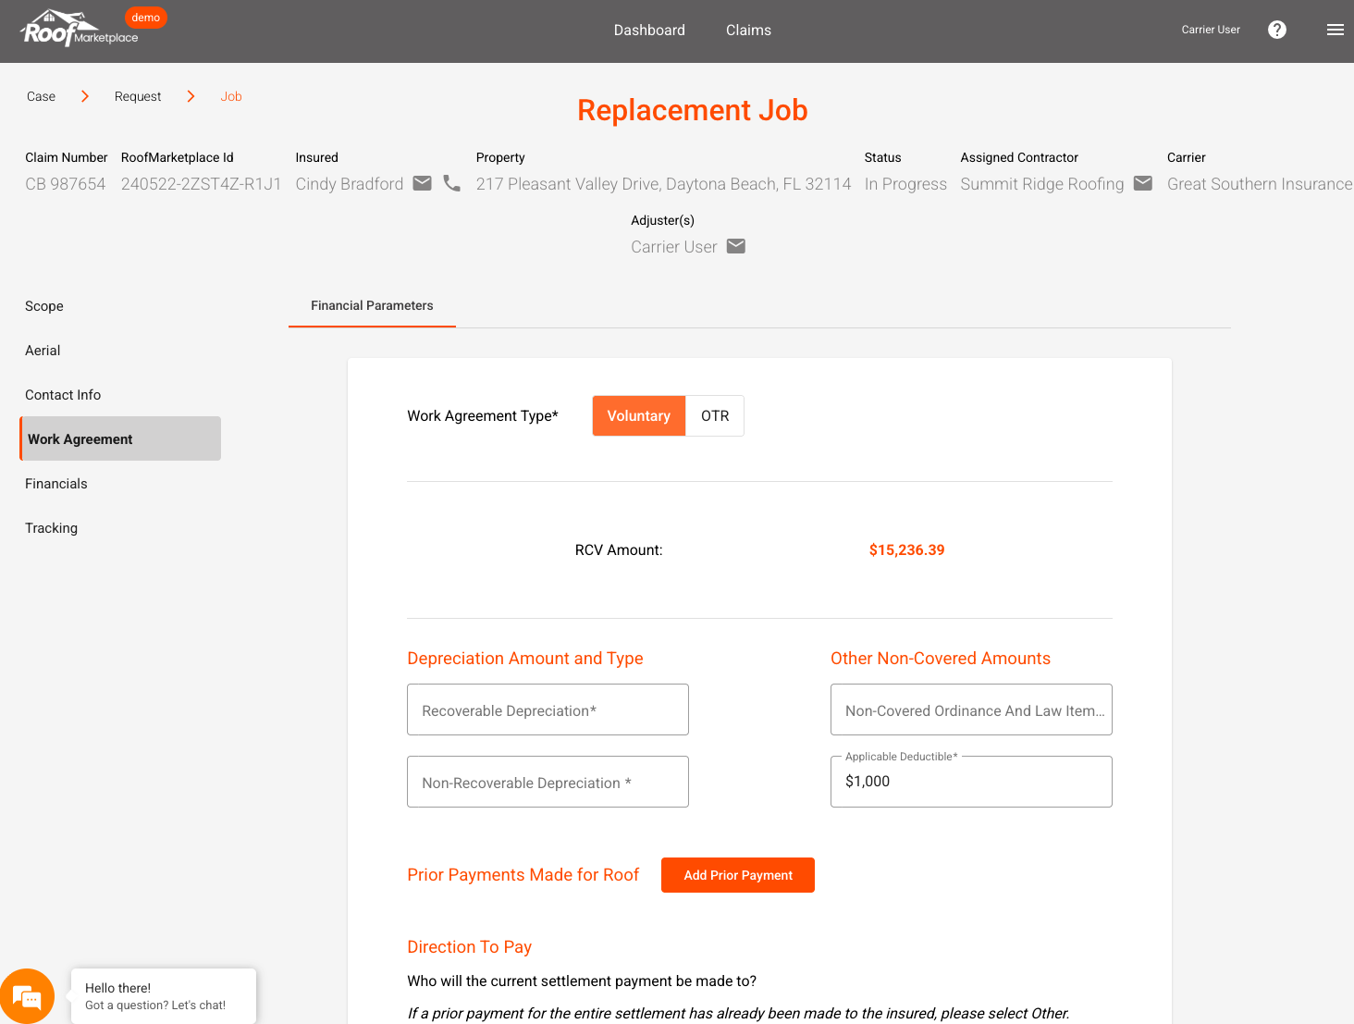Switch agreement type to OTR
Image resolution: width=1354 pixels, height=1024 pixels.
coord(715,416)
